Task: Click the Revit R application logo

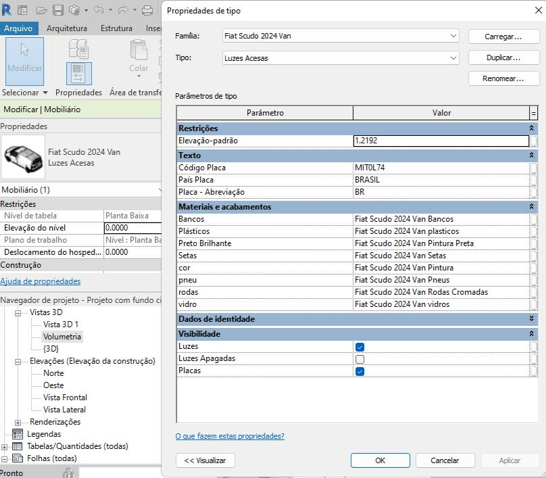Action: (7, 10)
